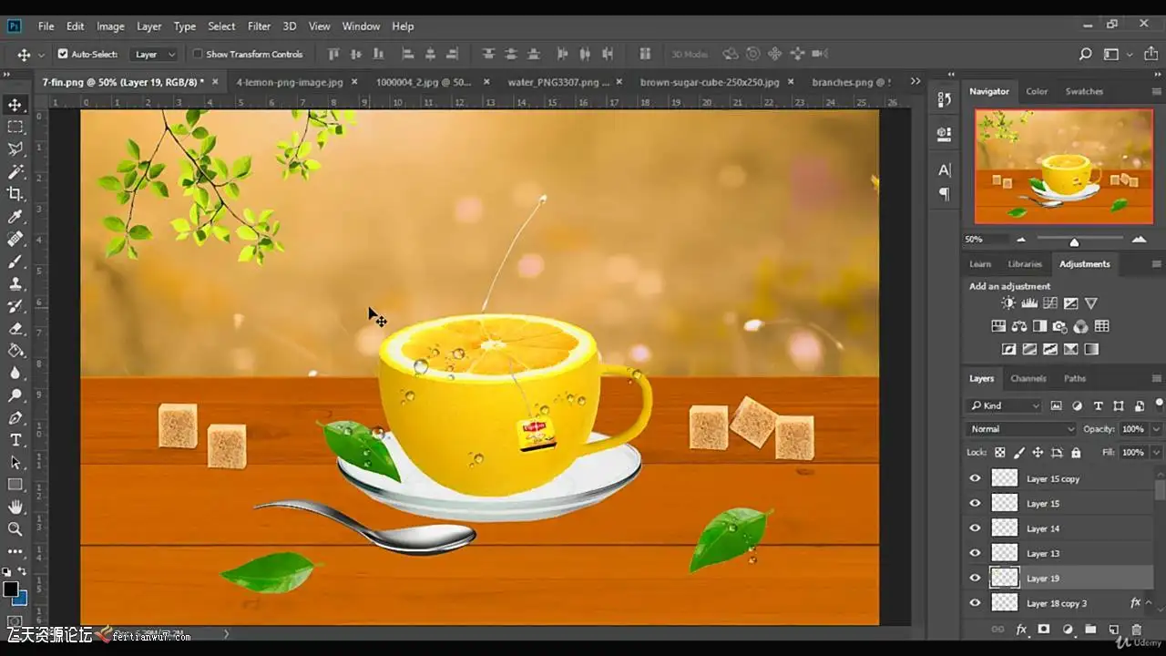Image resolution: width=1166 pixels, height=656 pixels.
Task: Open the Auto-Select Layer dropdown
Action: coord(154,55)
